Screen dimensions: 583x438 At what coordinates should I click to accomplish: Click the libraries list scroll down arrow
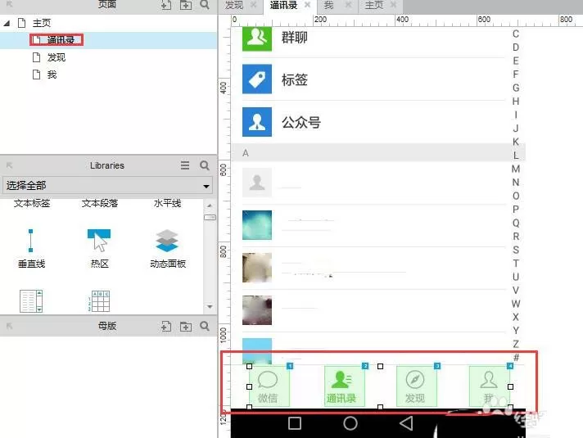(210, 307)
